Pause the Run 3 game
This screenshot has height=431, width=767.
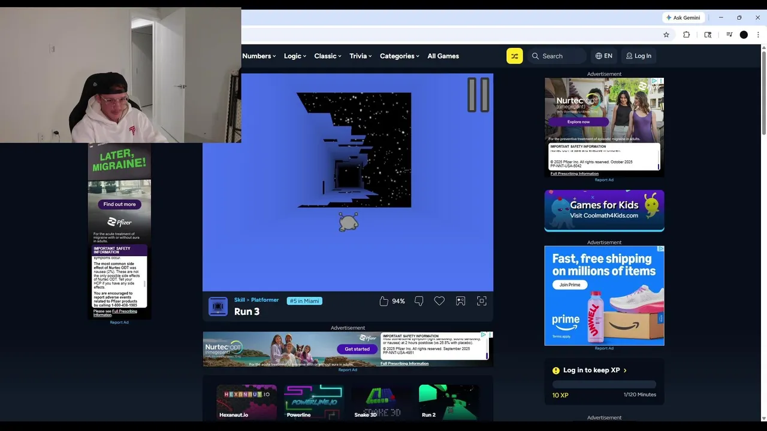coord(478,95)
